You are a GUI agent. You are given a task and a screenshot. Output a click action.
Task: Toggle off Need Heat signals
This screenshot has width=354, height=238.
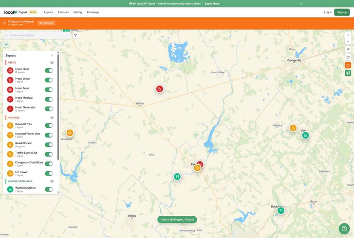pos(49,70)
